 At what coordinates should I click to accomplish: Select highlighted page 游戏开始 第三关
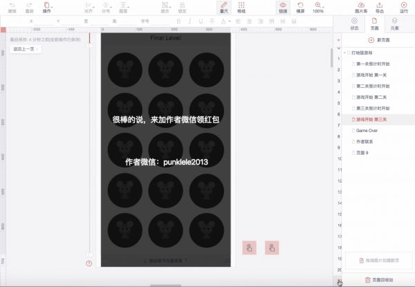pyautogui.click(x=378, y=120)
